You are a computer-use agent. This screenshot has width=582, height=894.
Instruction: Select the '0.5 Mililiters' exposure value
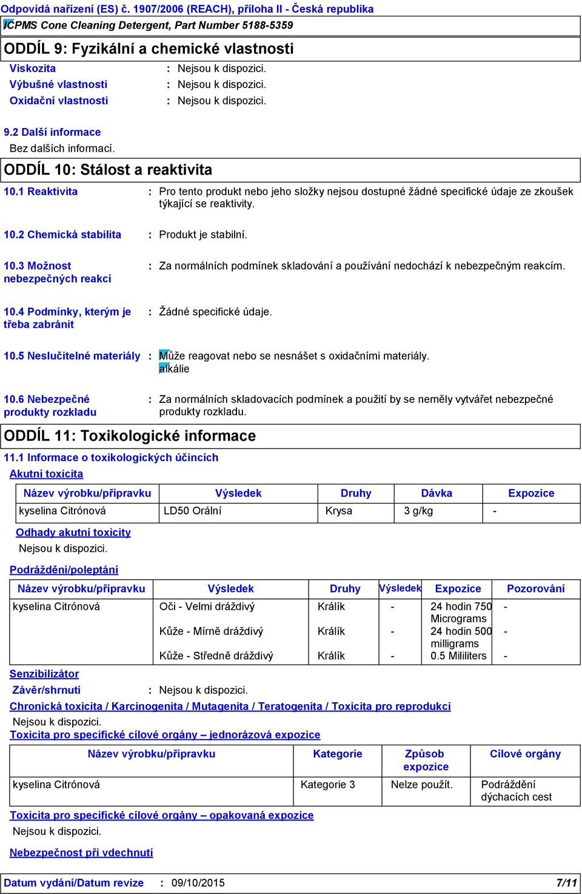pos(458,656)
